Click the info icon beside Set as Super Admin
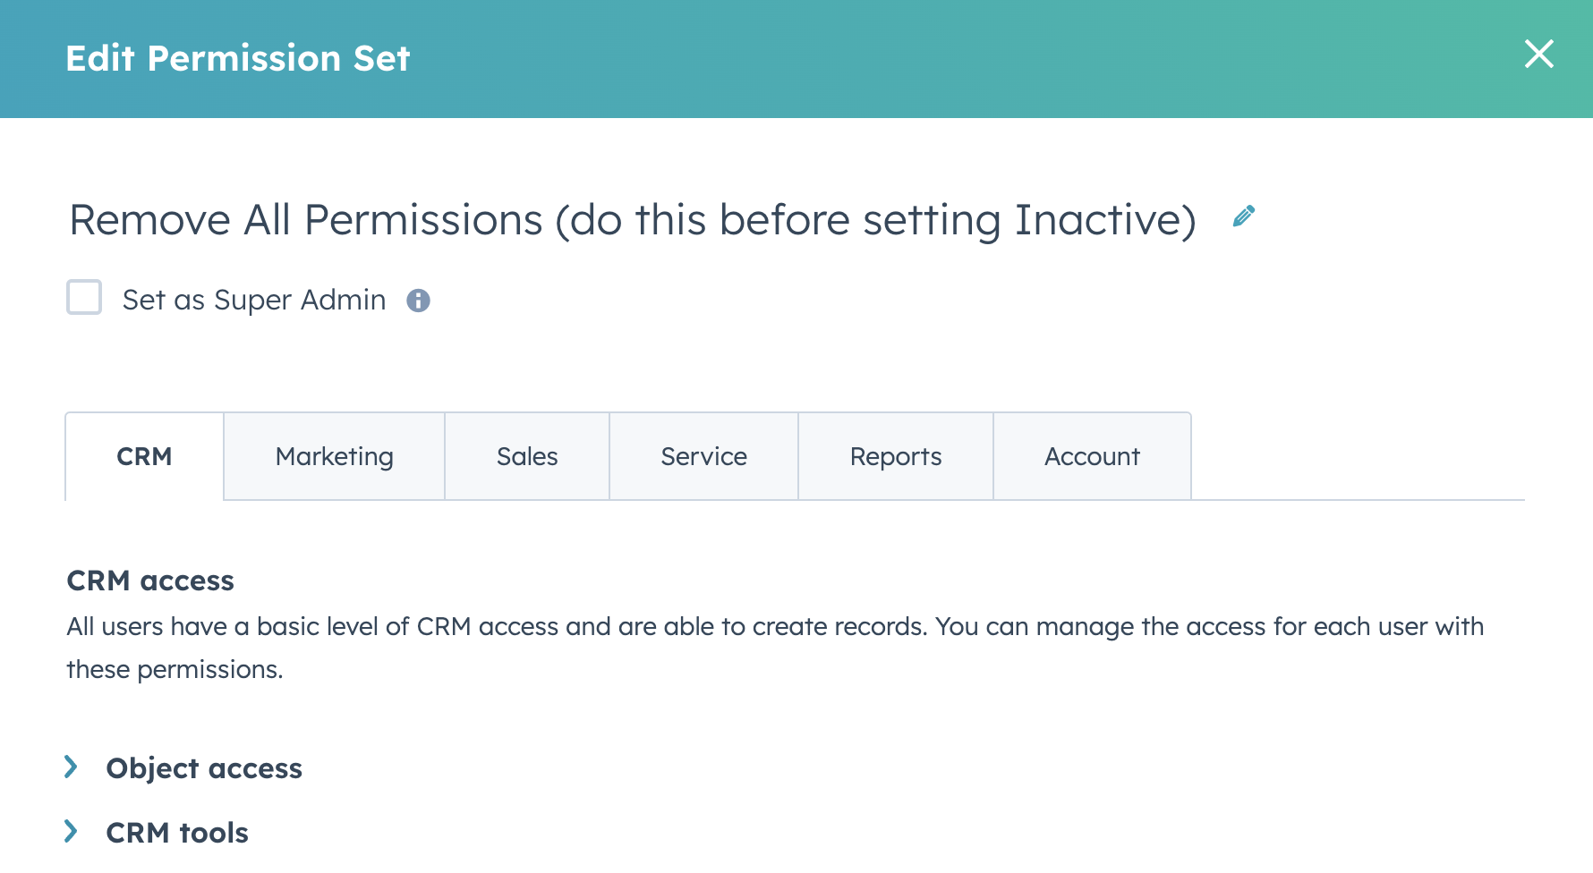Image resolution: width=1593 pixels, height=873 pixels. [418, 300]
